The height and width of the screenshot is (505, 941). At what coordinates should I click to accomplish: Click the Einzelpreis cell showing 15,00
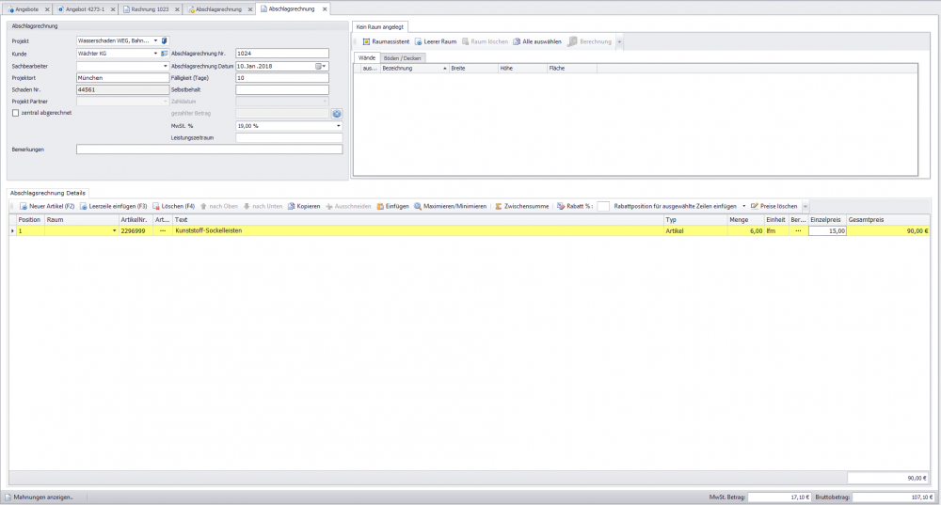[x=826, y=230]
